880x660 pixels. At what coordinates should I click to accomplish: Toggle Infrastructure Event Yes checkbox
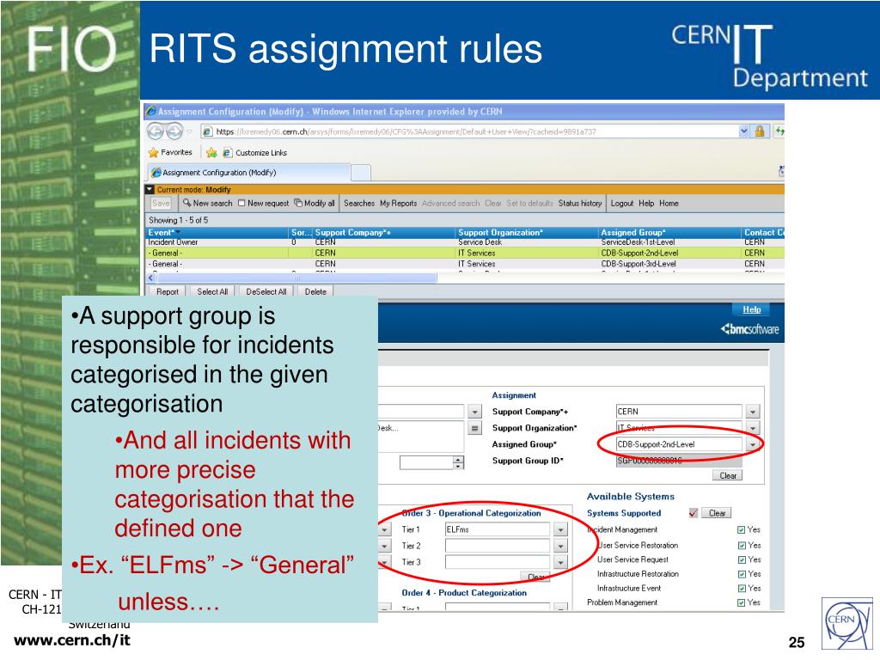742,588
